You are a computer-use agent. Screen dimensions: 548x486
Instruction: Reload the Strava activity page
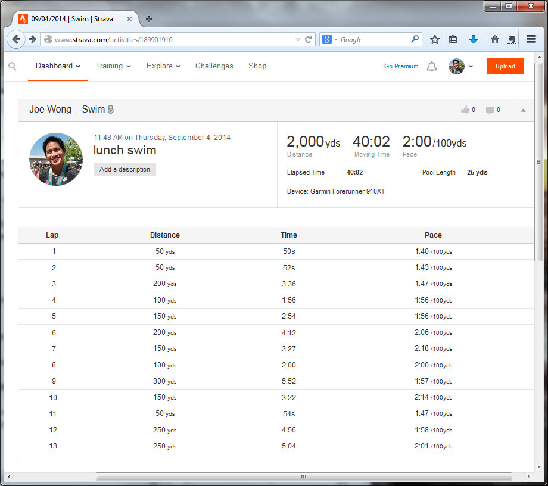309,40
